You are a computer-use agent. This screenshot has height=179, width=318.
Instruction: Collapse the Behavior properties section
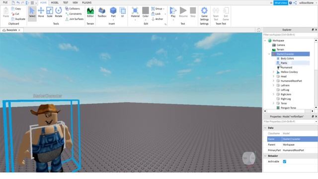265,156
